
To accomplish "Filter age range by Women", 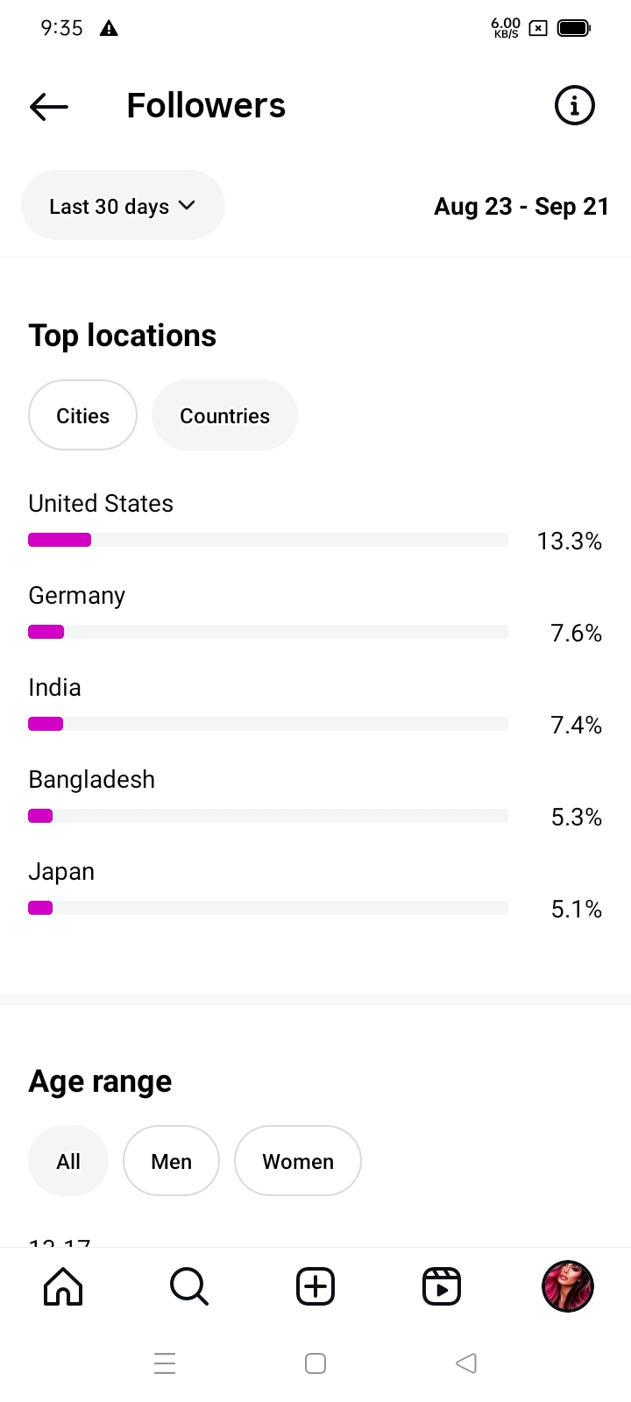I will pyautogui.click(x=298, y=1161).
